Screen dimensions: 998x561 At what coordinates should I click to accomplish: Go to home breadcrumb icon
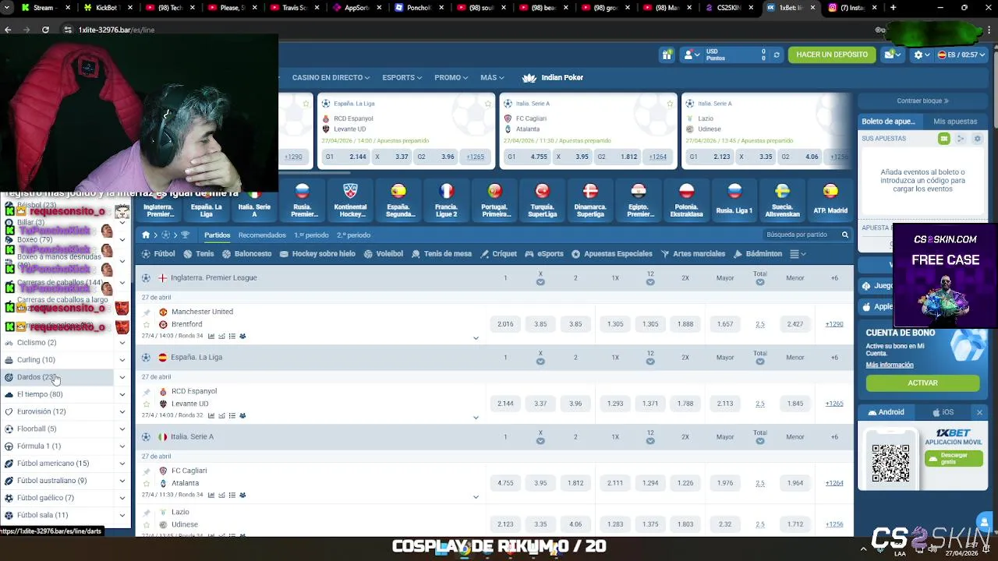(146, 235)
